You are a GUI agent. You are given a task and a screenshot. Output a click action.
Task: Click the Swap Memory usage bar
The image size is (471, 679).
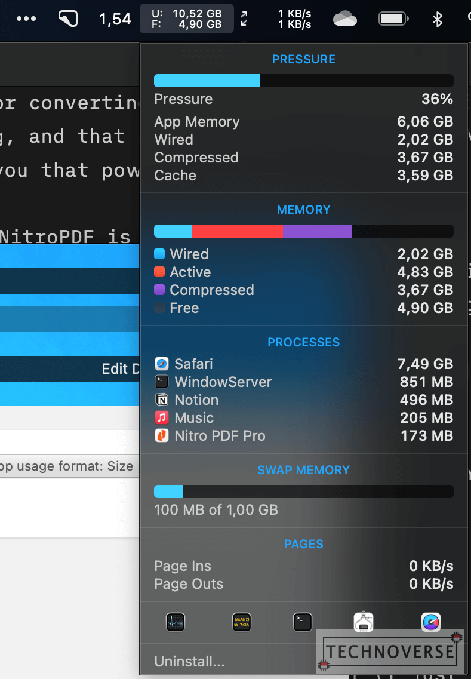coord(303,491)
